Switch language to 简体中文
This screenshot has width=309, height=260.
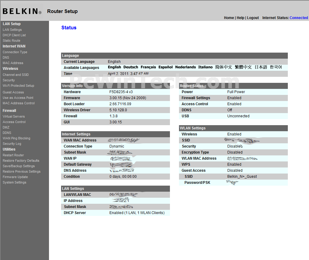pyautogui.click(x=223, y=67)
